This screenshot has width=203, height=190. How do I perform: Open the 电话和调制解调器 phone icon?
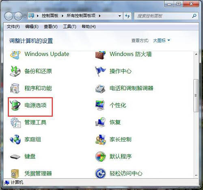(100, 88)
